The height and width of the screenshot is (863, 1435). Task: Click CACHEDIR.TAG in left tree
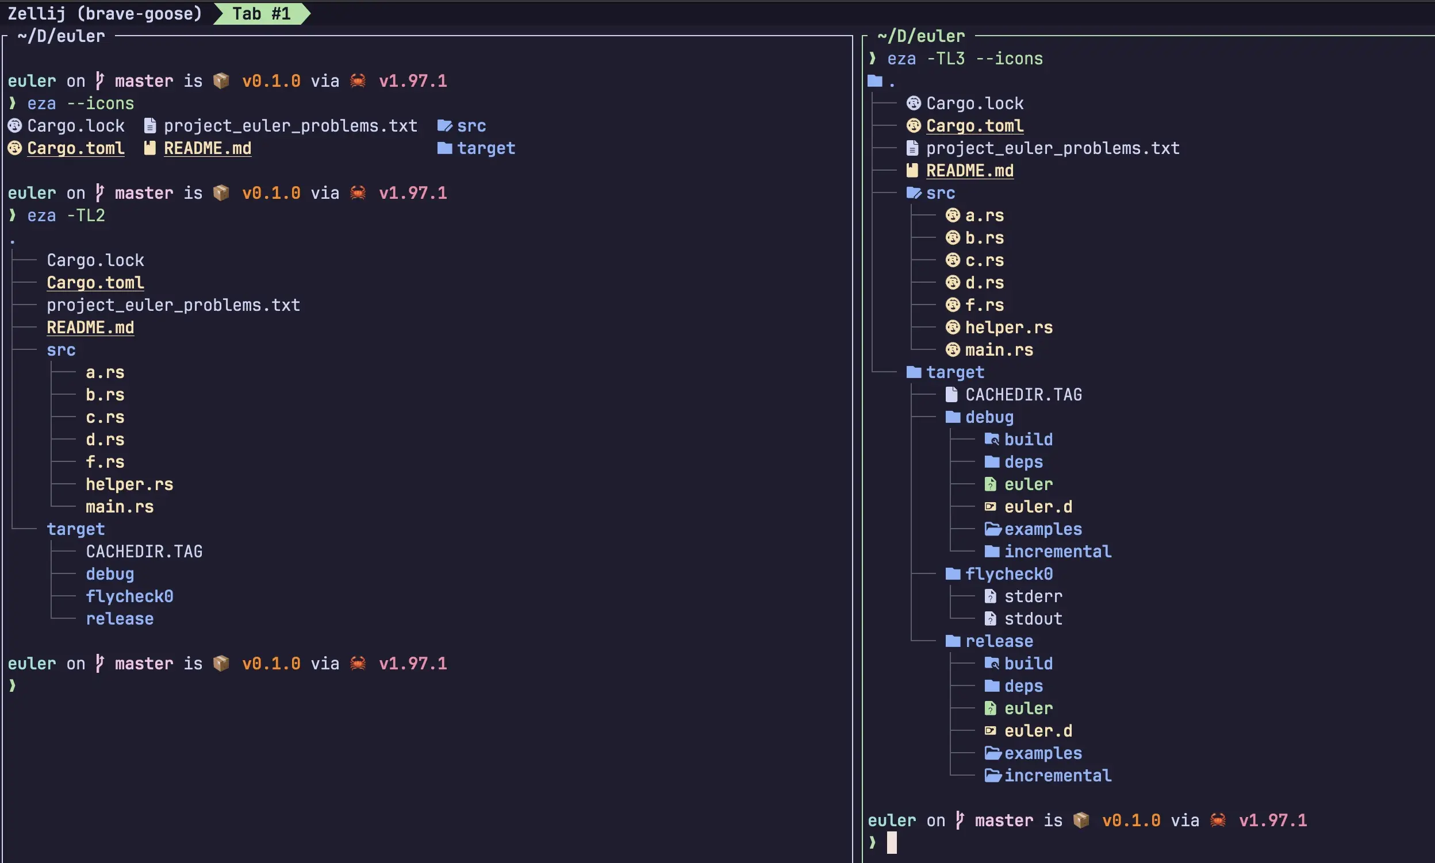[144, 551]
